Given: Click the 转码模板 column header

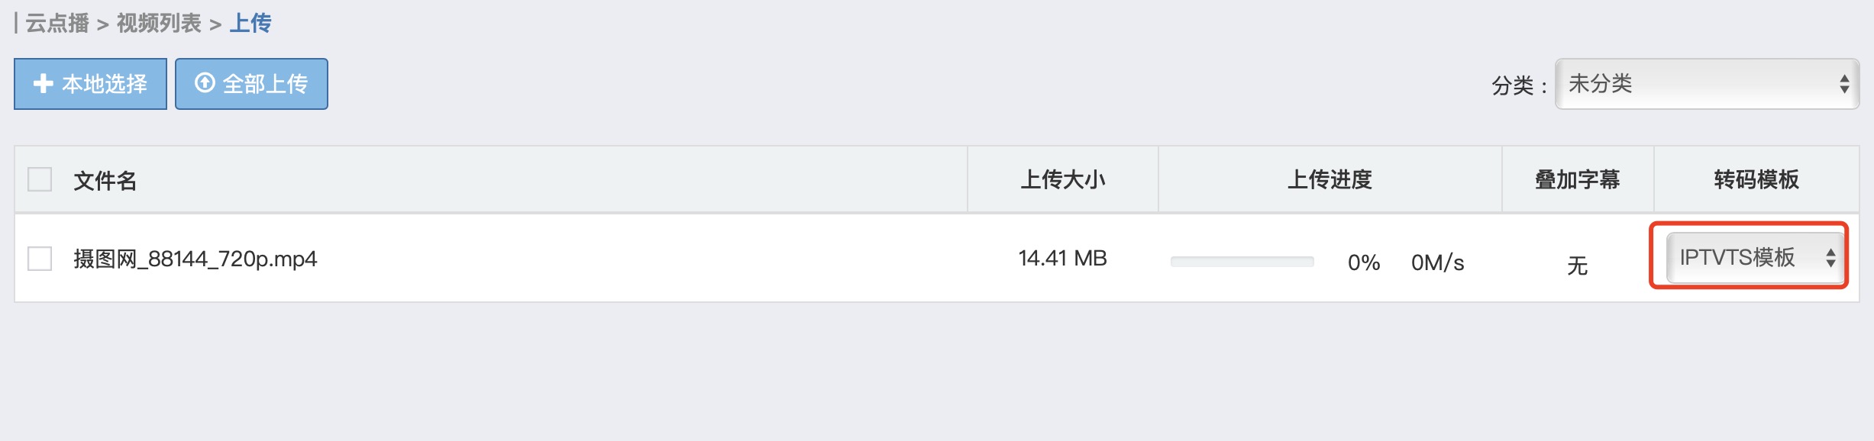Looking at the screenshot, I should coord(1756,180).
